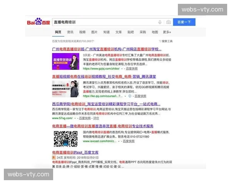The width and height of the screenshot is (231, 184).
Task: Open 百度快照 for iavcast.com result
Action: point(129,141)
